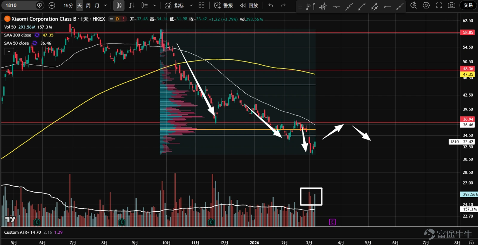
Task: Add a symbol with the plus-circle icon
Action: click(x=52, y=5)
